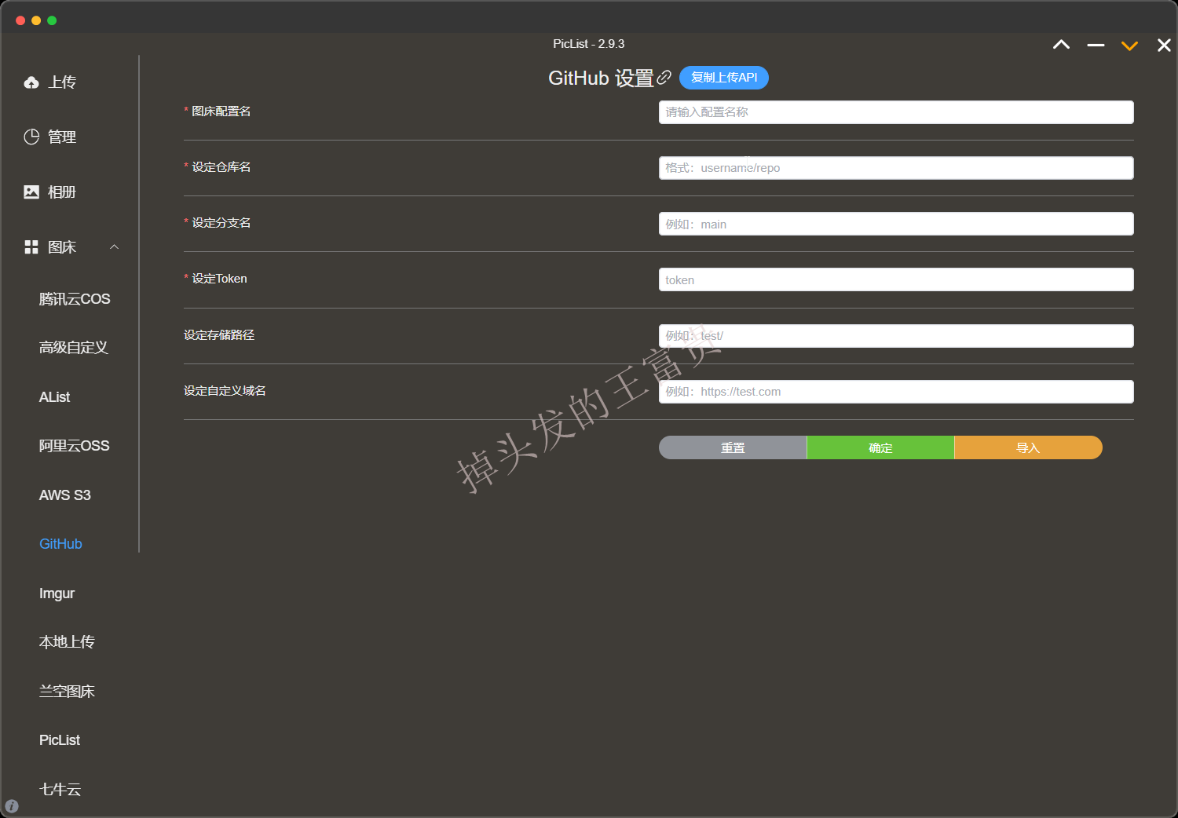Click the PicList - 2.9.3 title text

[589, 44]
